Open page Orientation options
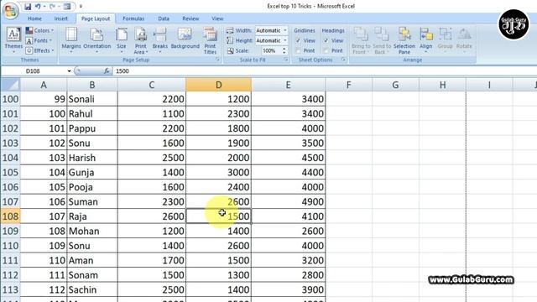Screen dimensions: 537x302 pos(97,40)
